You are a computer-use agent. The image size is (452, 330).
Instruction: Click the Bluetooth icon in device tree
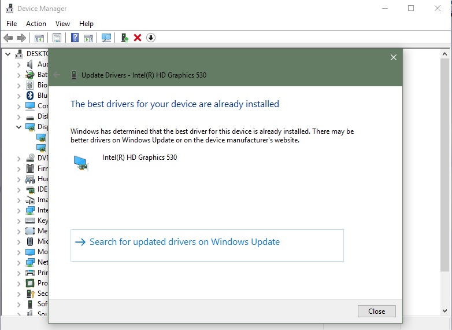[30, 96]
